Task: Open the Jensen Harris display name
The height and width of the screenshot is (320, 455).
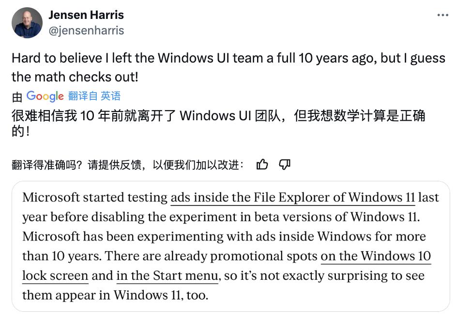Action: tap(86, 15)
